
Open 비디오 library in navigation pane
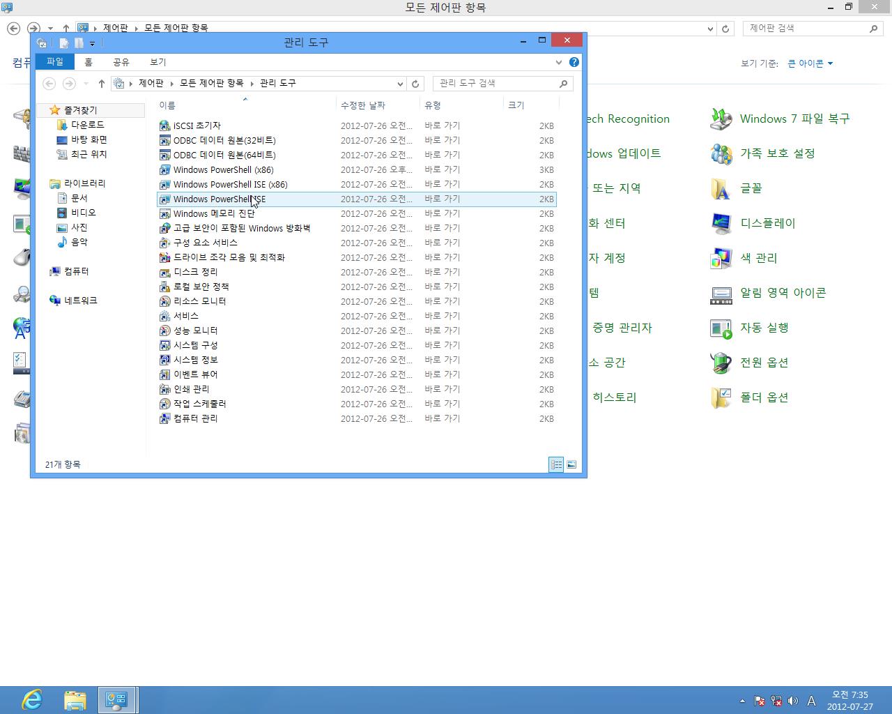(x=83, y=213)
